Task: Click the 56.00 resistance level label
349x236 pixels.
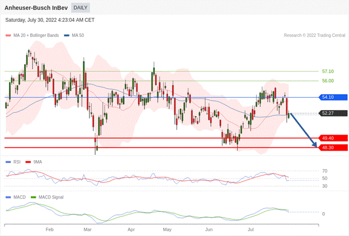Action: pyautogui.click(x=328, y=81)
